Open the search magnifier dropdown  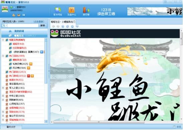coord(5,26)
